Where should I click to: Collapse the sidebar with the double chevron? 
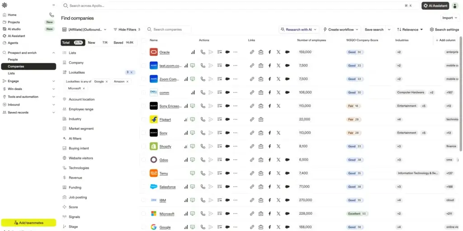point(53,5)
